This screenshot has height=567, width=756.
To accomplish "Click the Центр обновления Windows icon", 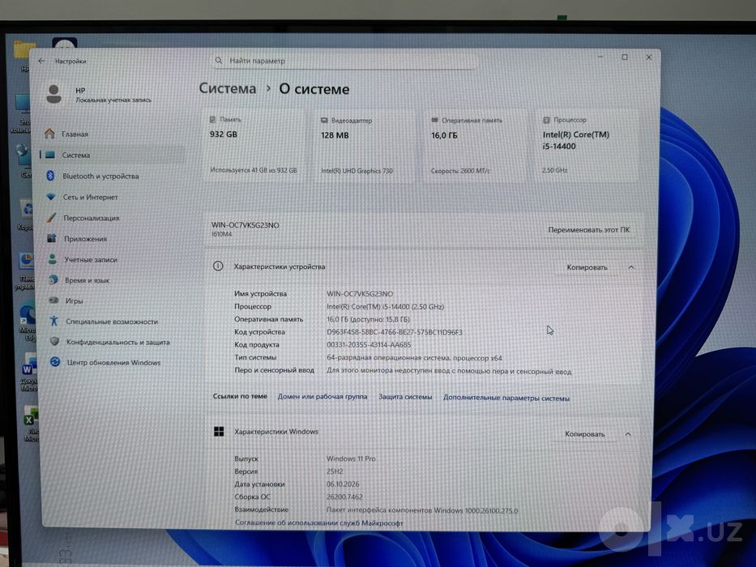I will (x=55, y=361).
